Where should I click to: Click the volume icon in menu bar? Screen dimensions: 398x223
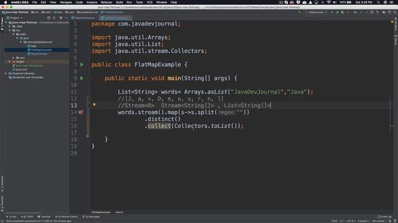pos(335,2)
